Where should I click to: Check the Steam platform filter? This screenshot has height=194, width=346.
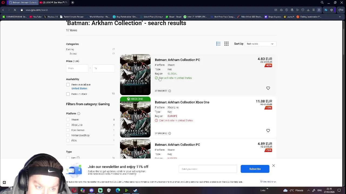[x=68, y=120]
